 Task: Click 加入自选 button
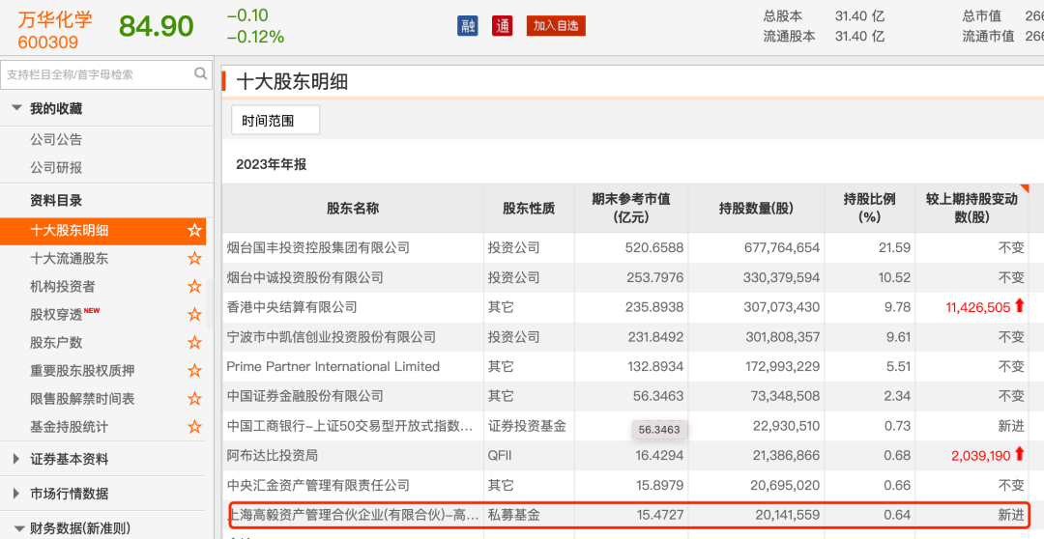point(556,26)
